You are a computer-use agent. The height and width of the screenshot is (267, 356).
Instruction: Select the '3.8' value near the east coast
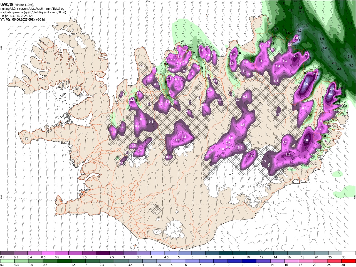coord(332,89)
